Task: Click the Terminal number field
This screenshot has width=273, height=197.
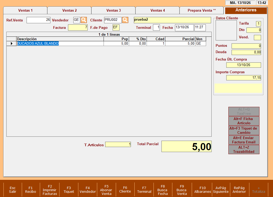Action: click(156, 28)
